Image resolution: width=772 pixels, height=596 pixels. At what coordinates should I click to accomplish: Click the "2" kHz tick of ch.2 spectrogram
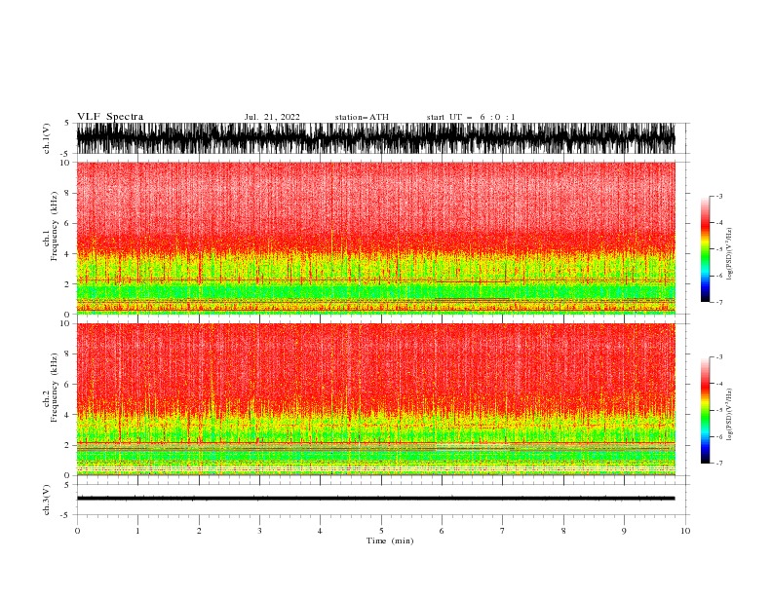[x=67, y=445]
